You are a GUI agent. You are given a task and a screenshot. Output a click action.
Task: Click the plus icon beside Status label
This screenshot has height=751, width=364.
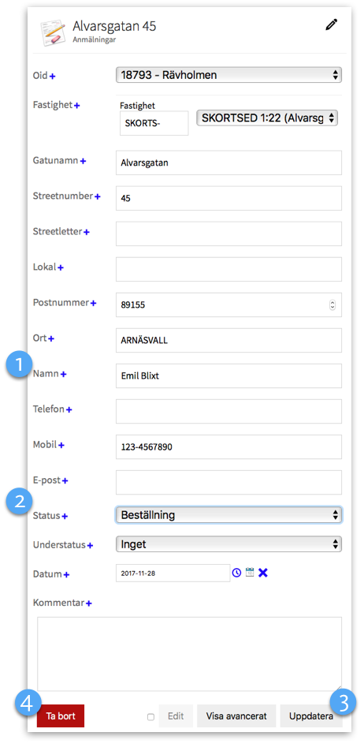65,516
